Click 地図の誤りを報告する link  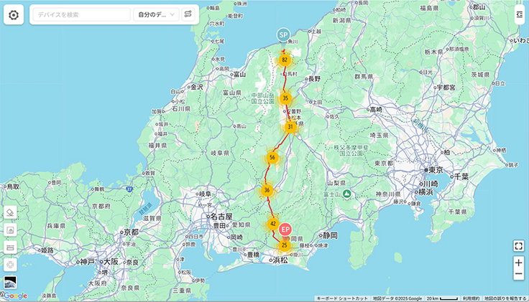pos(505,298)
